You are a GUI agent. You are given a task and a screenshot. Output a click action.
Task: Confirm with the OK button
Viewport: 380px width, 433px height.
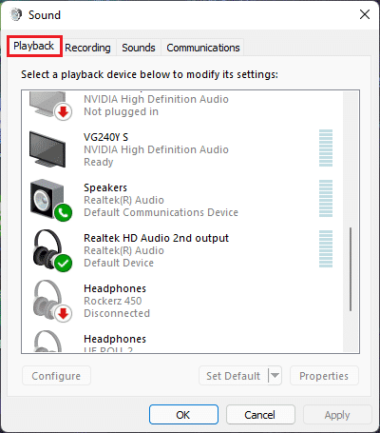[x=183, y=414]
